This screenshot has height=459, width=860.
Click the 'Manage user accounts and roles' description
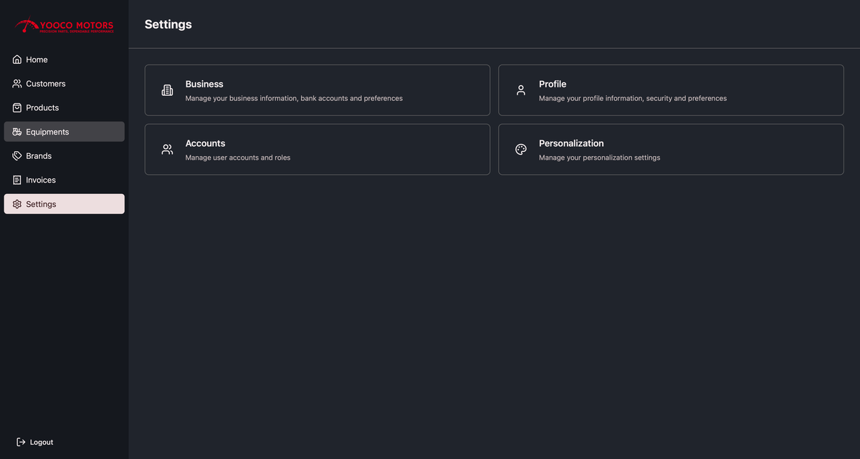coord(238,158)
